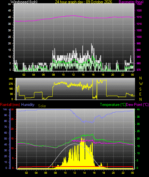Click the Windspeed (kph) axis title
149x177 pixels.
point(24,2)
